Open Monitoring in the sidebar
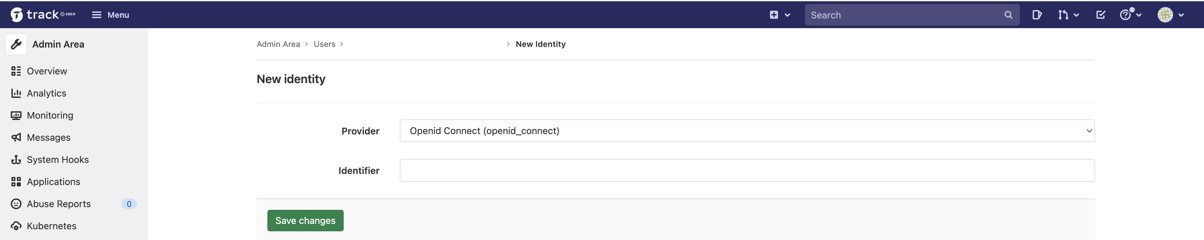The image size is (1204, 240). point(49,116)
